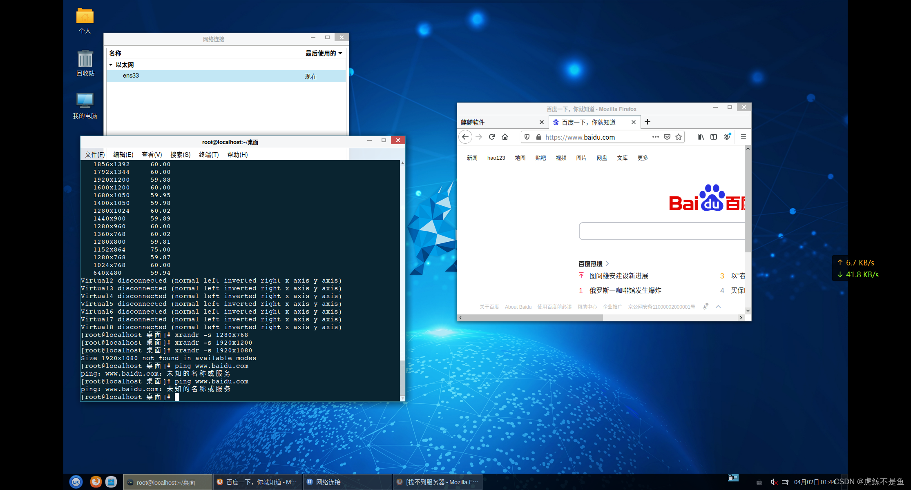Reload the Baidu page in Firefox

[492, 137]
